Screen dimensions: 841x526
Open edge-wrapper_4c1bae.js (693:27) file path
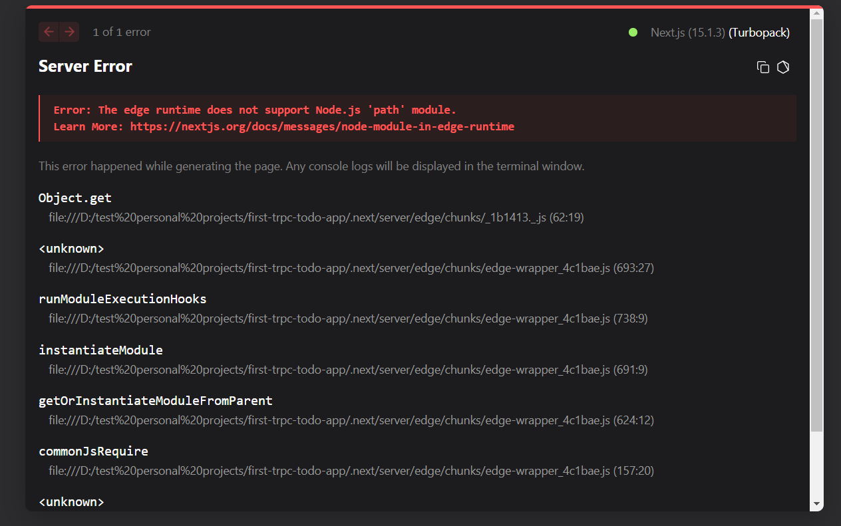click(x=351, y=268)
